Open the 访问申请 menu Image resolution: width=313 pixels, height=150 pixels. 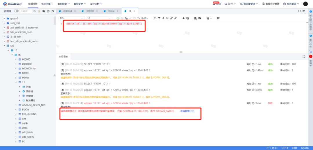47,4
